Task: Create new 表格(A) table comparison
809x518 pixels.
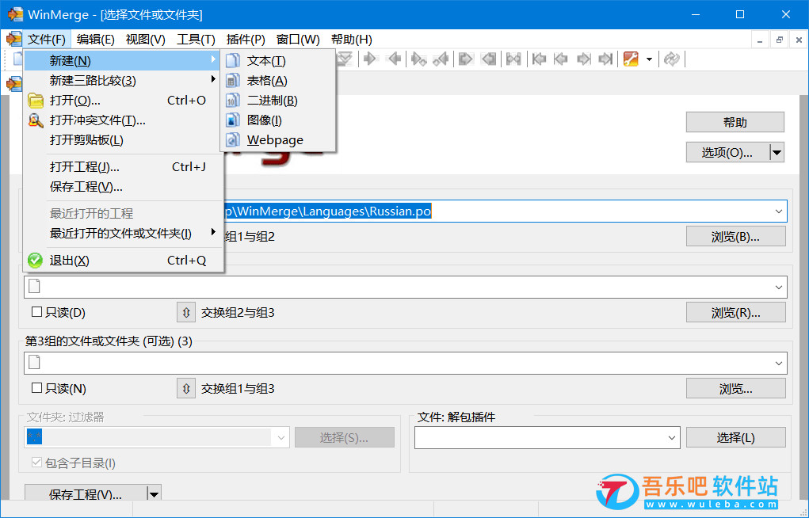Action: point(279,81)
